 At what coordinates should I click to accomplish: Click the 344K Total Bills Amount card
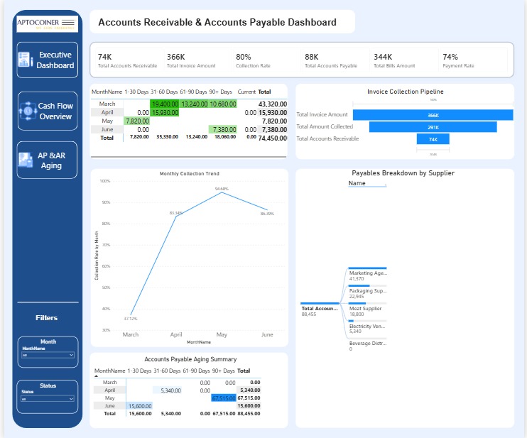[403, 60]
